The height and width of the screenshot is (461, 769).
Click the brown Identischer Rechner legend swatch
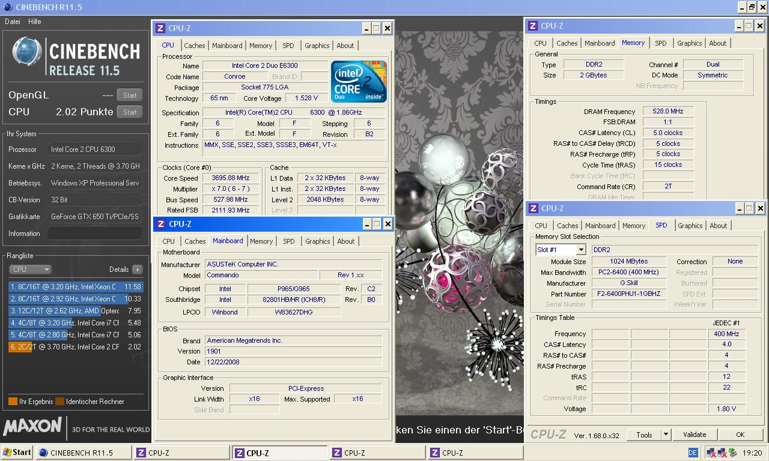pyautogui.click(x=59, y=402)
